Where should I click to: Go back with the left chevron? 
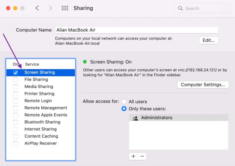coord(37,8)
